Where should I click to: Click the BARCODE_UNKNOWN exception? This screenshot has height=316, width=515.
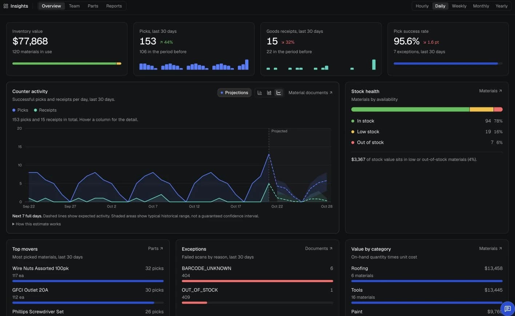(x=257, y=274)
